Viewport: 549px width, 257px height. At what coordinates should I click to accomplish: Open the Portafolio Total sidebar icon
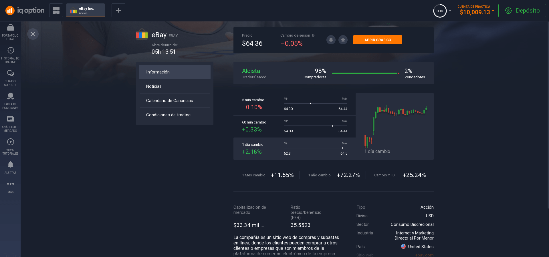pyautogui.click(x=10, y=32)
